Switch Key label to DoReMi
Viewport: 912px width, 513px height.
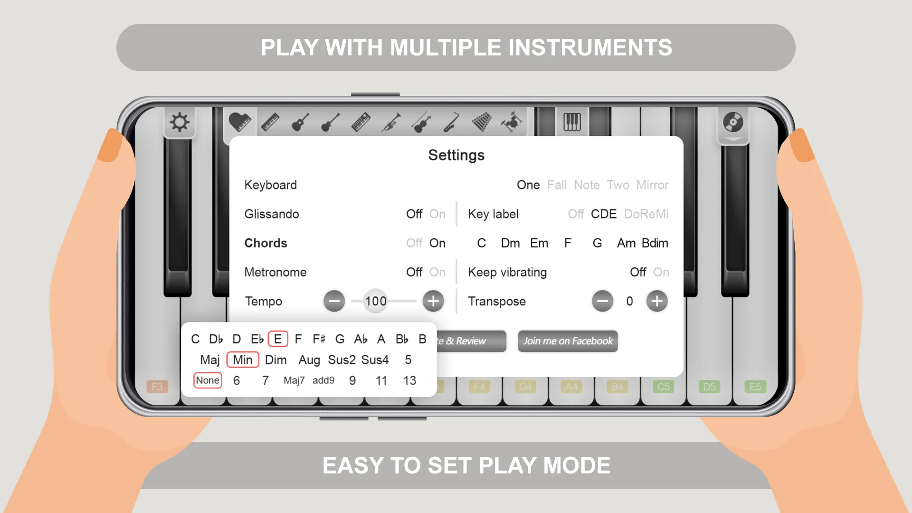(x=647, y=214)
